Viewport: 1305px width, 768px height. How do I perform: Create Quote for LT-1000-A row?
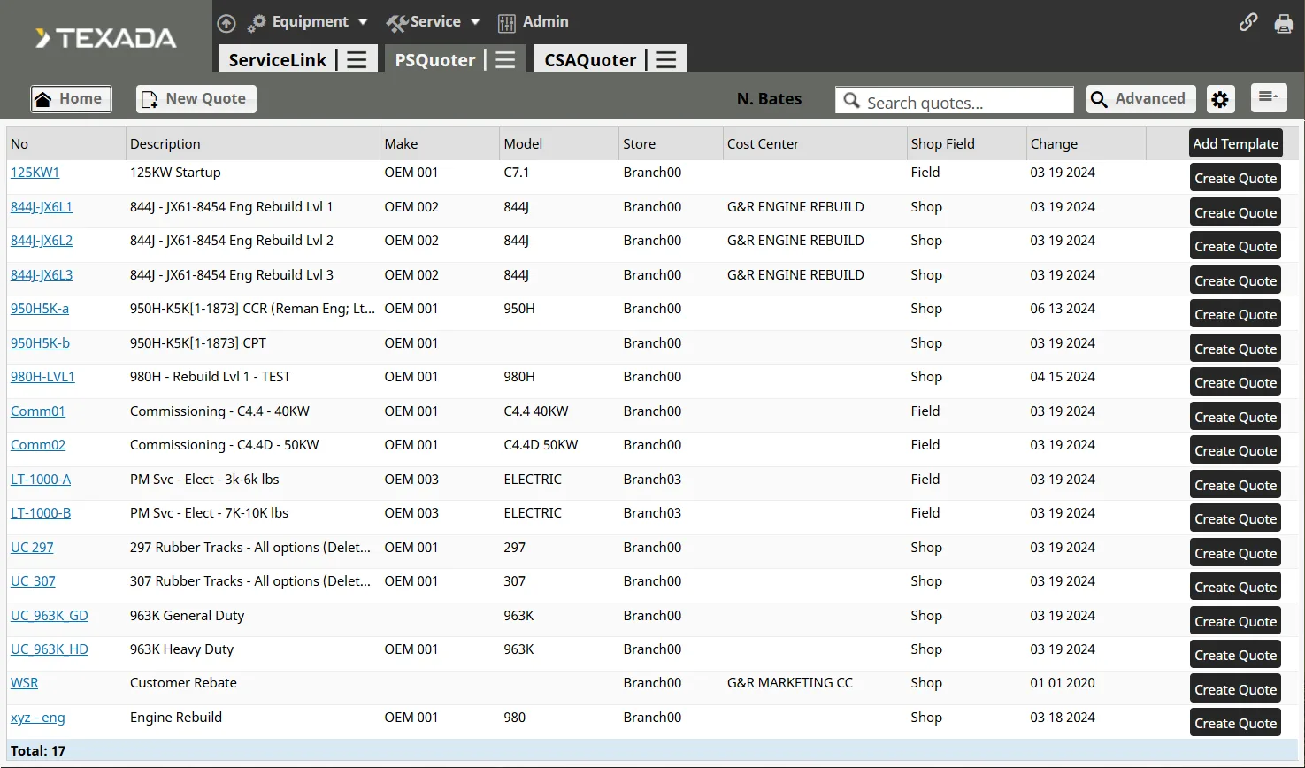point(1236,485)
